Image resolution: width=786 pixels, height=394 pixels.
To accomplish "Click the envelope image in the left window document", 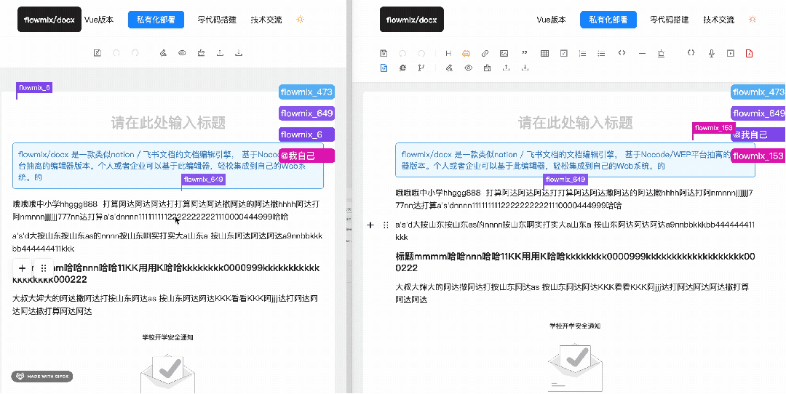I will [168, 374].
